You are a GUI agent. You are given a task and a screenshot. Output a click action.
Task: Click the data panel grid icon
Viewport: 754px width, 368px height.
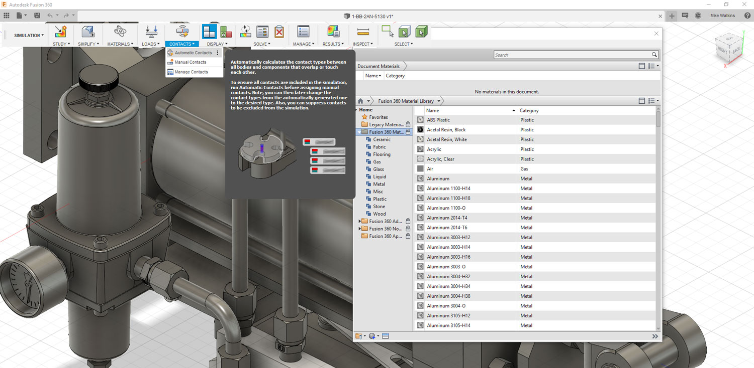click(7, 16)
